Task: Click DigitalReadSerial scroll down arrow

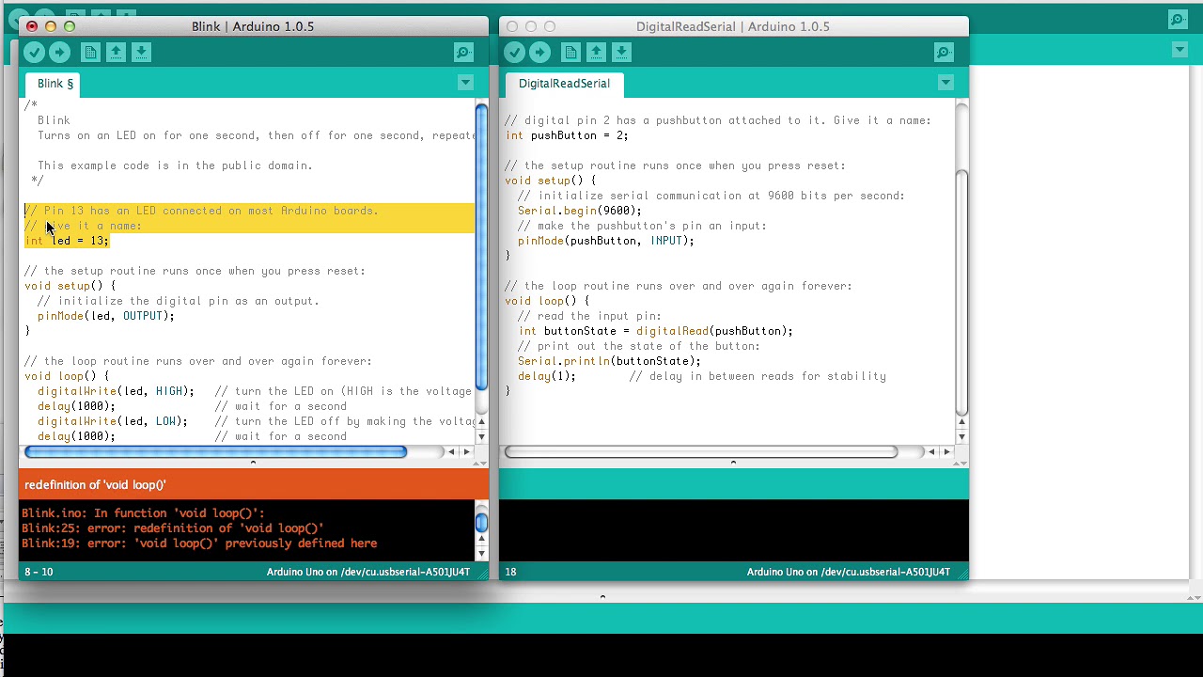Action: tap(962, 437)
